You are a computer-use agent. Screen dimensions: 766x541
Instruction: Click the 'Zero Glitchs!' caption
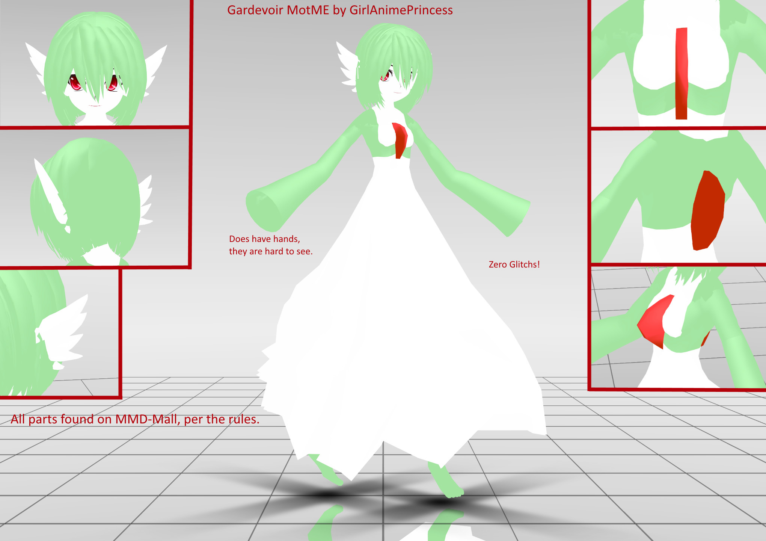pos(514,264)
